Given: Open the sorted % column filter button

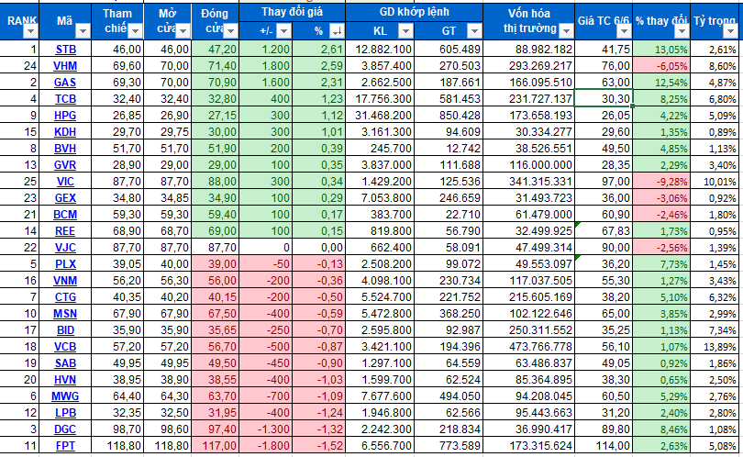Looking at the screenshot, I should (x=337, y=31).
